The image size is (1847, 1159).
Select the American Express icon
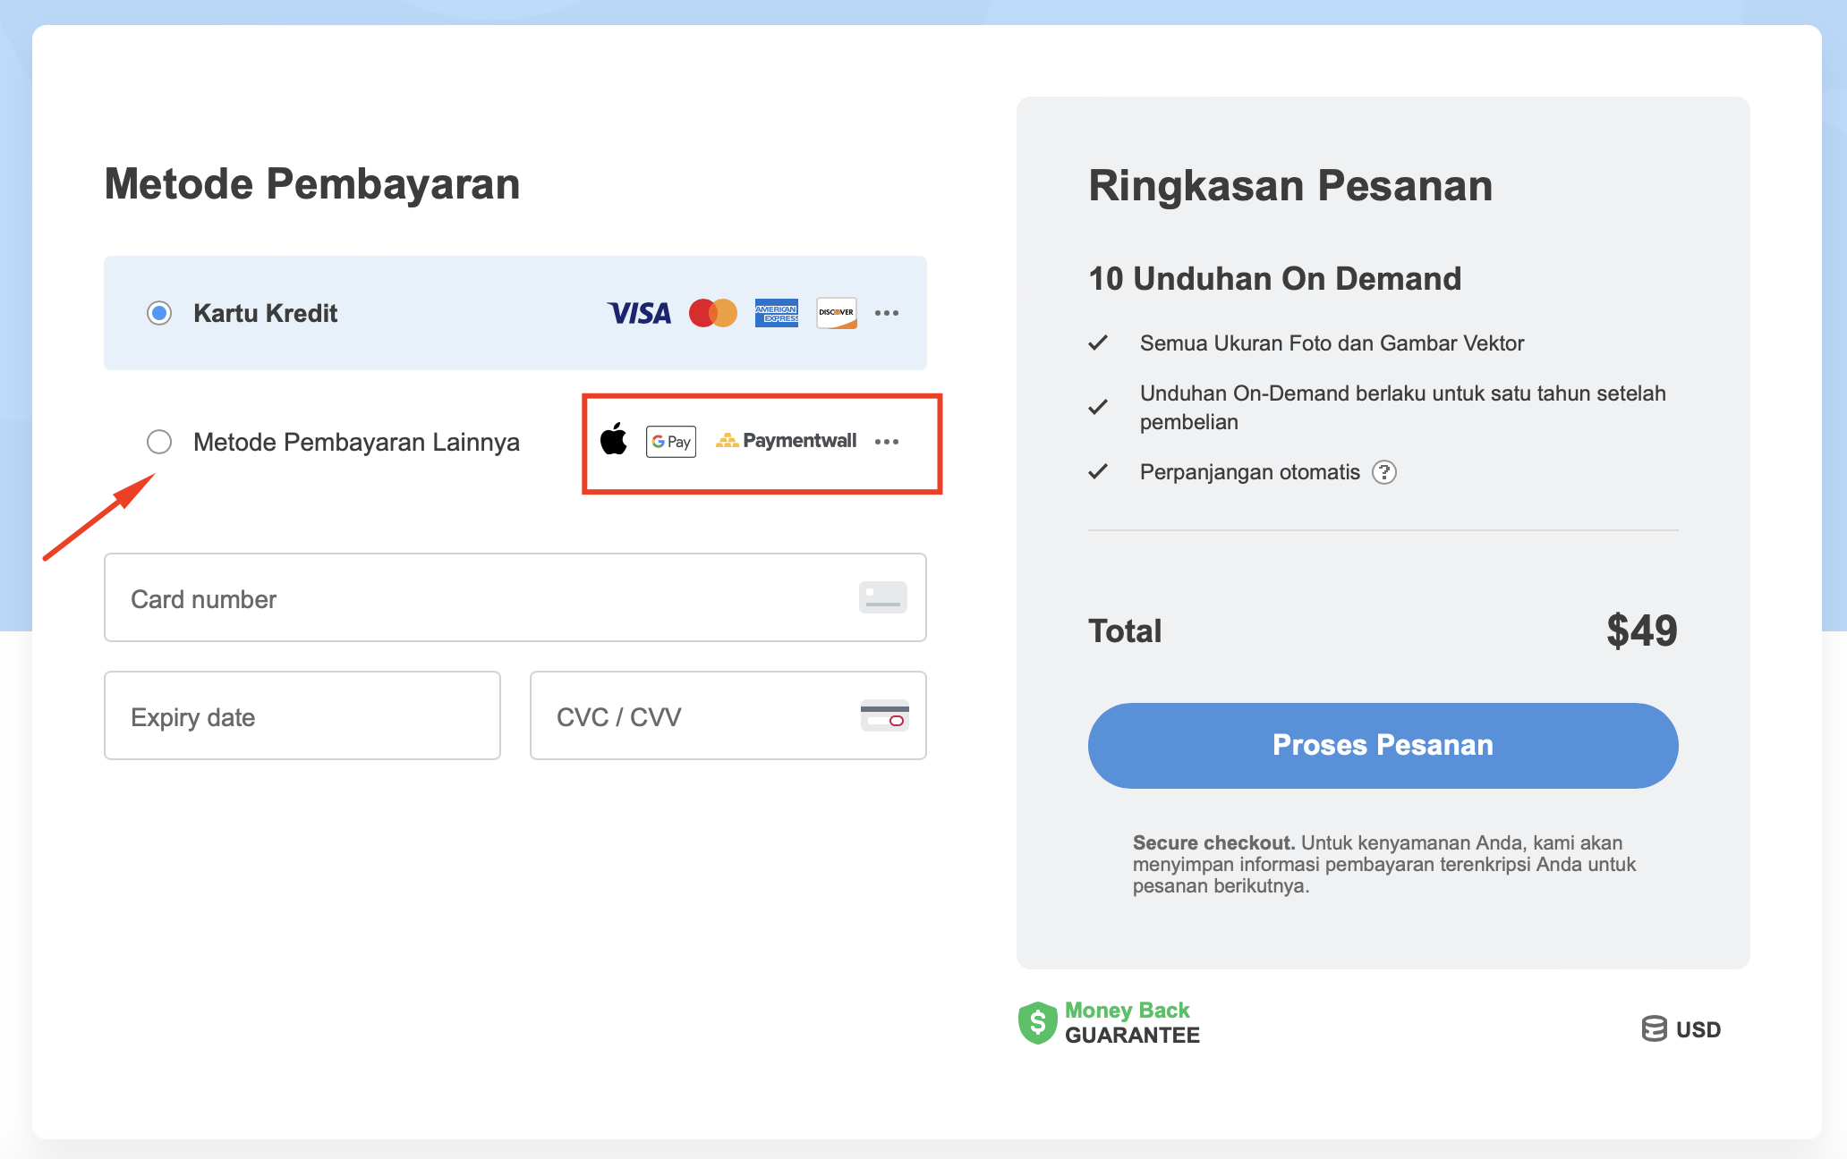(x=776, y=313)
